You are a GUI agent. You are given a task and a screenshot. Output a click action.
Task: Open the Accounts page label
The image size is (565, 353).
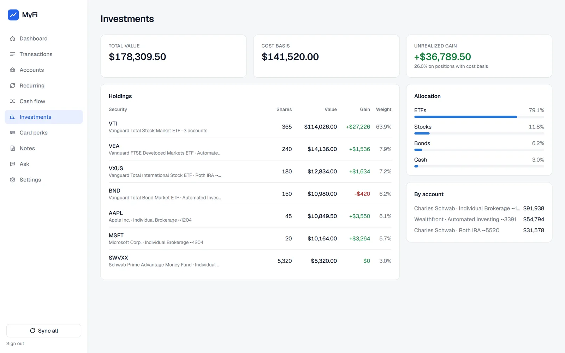pyautogui.click(x=32, y=70)
